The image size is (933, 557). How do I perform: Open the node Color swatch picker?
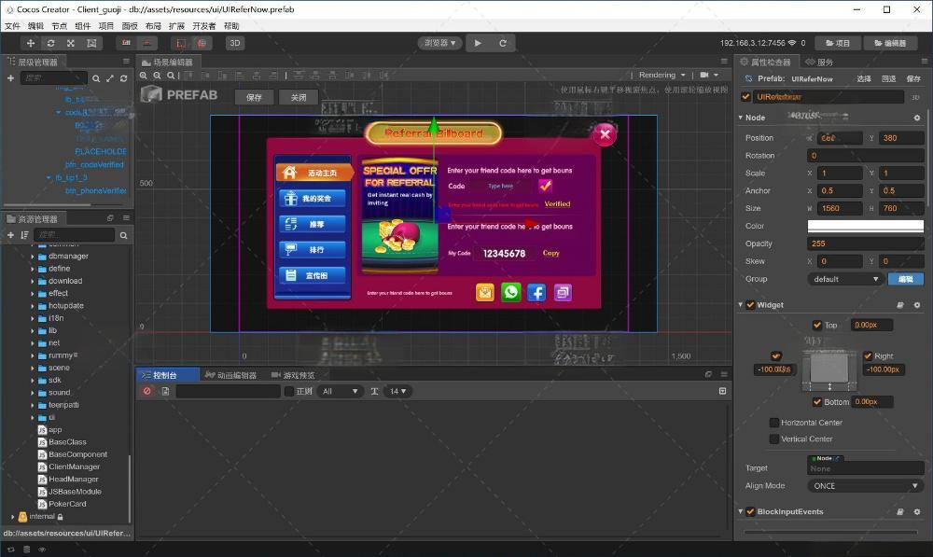click(x=865, y=226)
